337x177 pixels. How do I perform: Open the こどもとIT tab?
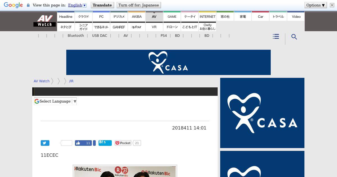[x=190, y=27]
